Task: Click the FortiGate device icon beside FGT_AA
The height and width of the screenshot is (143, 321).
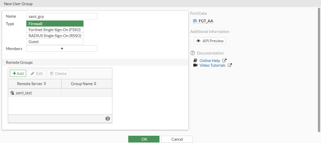Action: (195, 21)
